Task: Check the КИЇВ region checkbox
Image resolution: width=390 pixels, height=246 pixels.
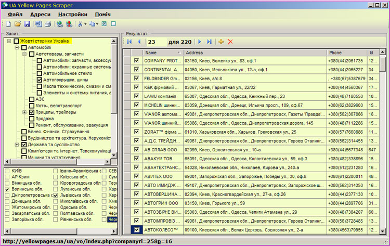Action: (7, 171)
